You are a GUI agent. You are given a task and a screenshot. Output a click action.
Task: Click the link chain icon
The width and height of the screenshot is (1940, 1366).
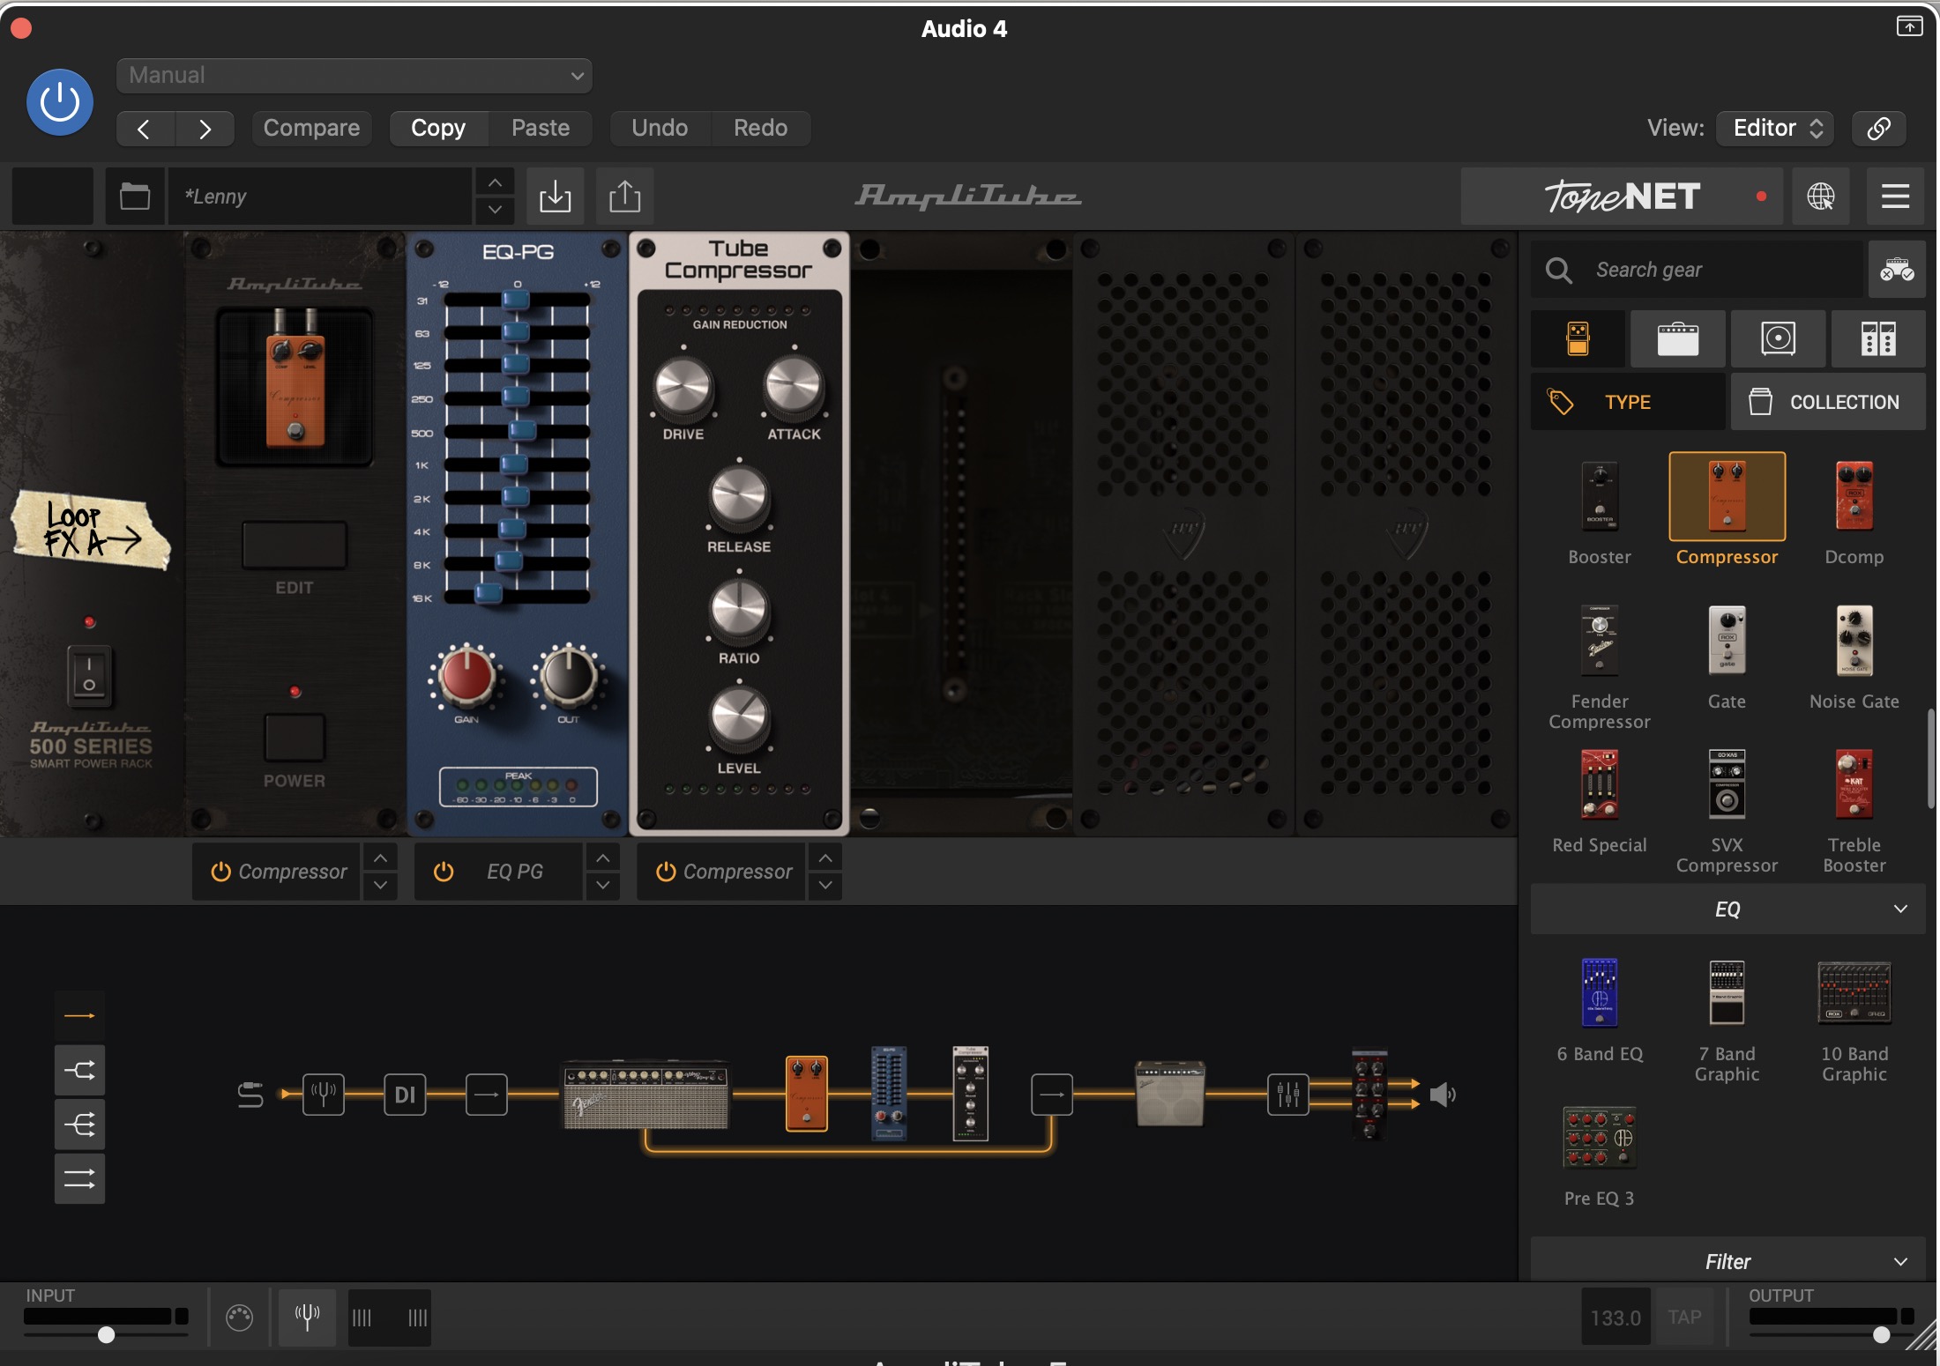coord(1878,129)
